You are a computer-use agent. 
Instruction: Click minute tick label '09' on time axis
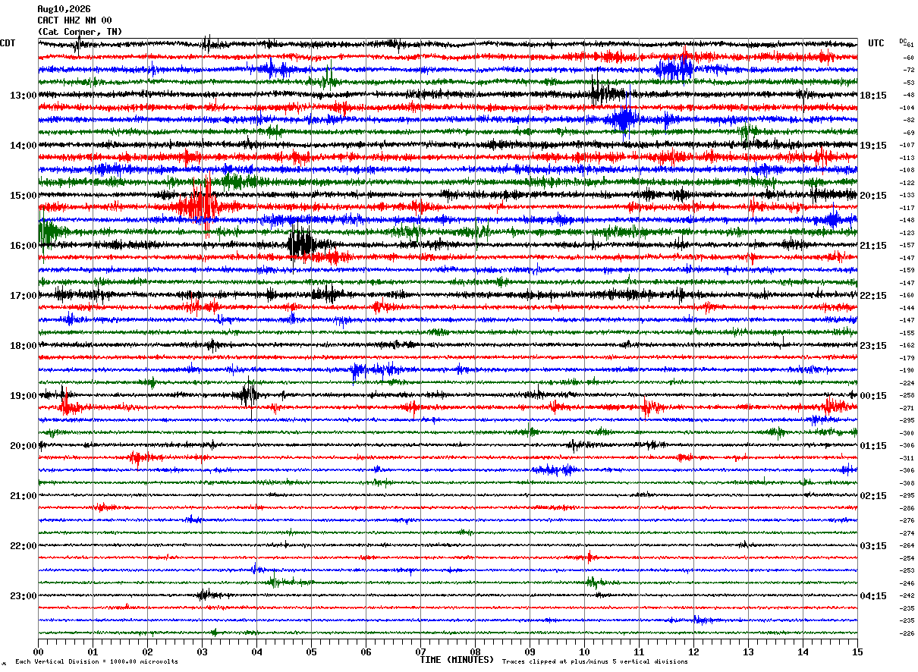pos(530,652)
